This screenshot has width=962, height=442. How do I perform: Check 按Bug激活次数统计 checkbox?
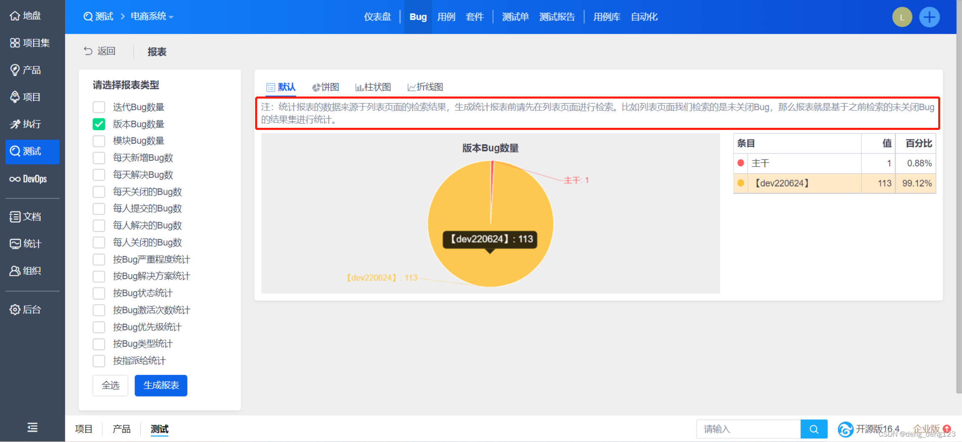[x=99, y=310]
